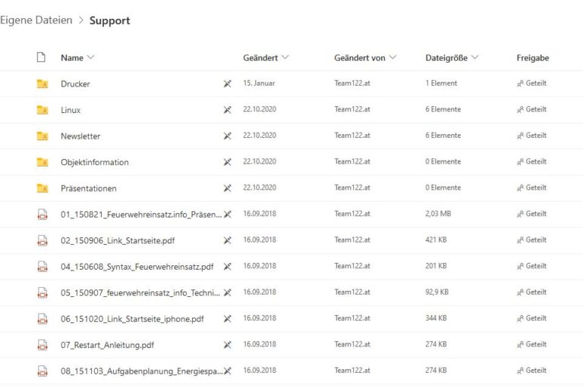Open the Newsletter folder
This screenshot has height=388, width=583.
pyautogui.click(x=80, y=136)
